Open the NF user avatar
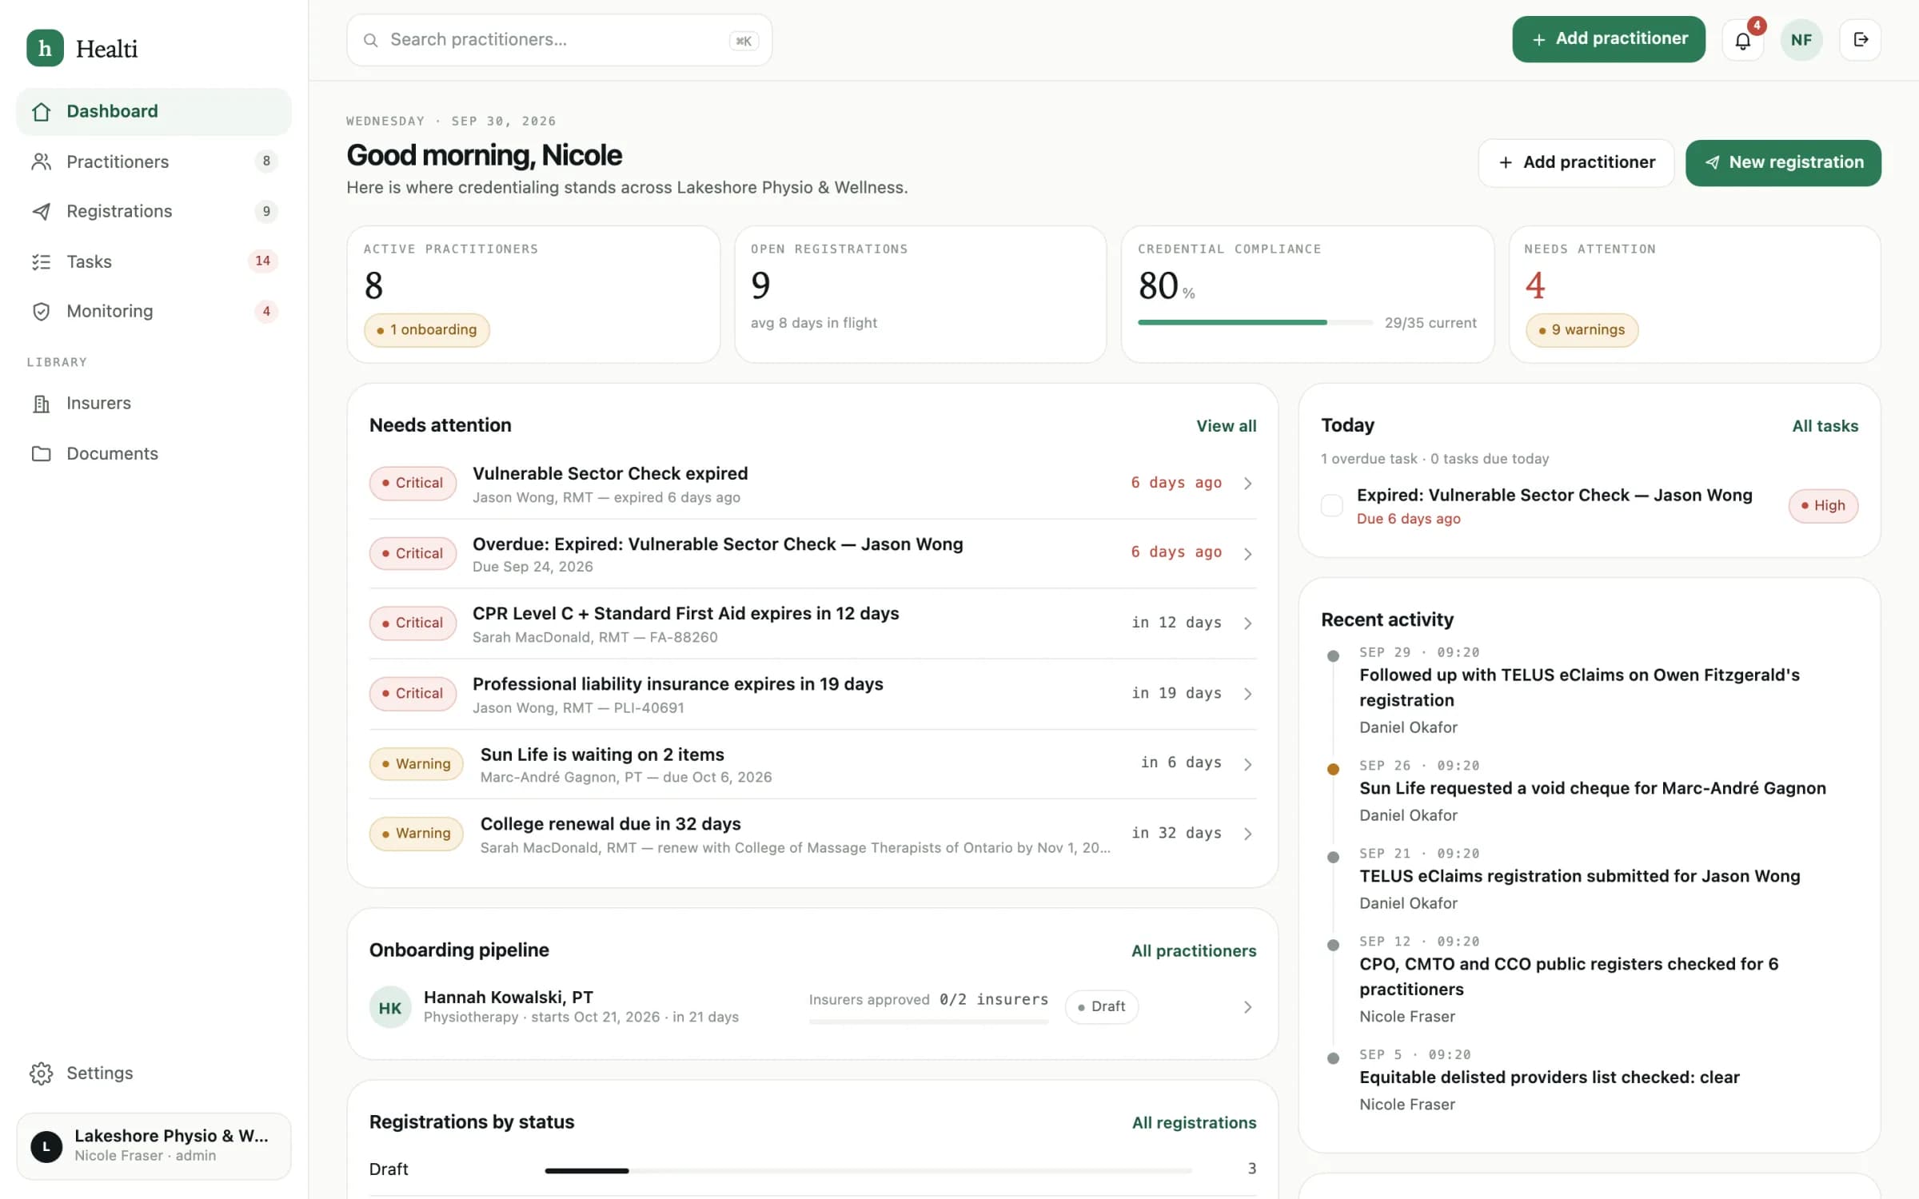Image resolution: width=1919 pixels, height=1199 pixels. 1801,40
